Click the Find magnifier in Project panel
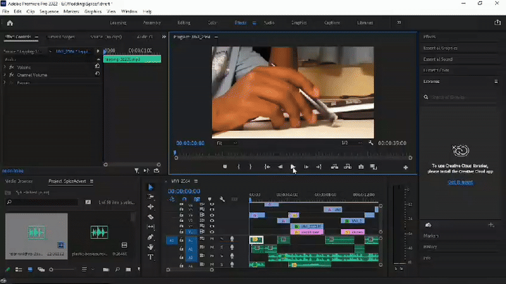Screen dimensions: 506x284 [x=117, y=269]
